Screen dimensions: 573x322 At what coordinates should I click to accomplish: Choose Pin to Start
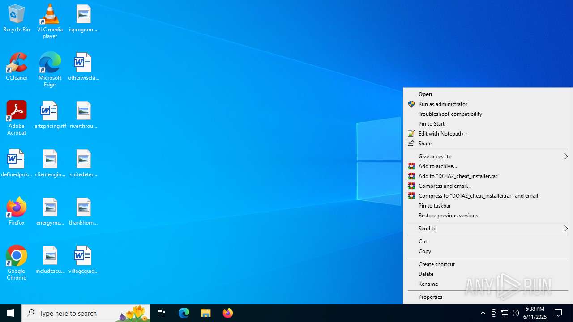point(488,124)
